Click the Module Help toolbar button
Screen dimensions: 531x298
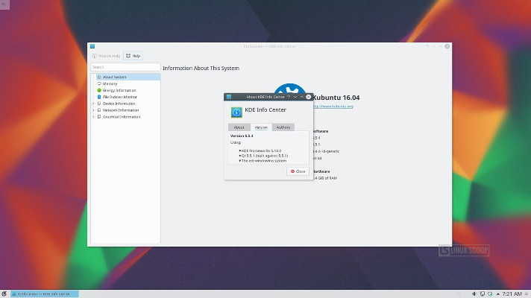[106, 56]
